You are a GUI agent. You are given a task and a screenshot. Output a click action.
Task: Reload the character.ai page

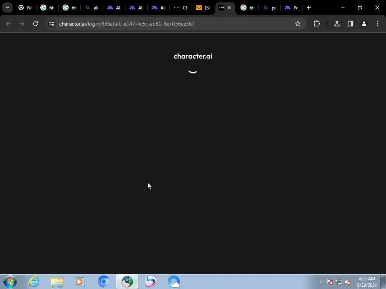click(35, 24)
